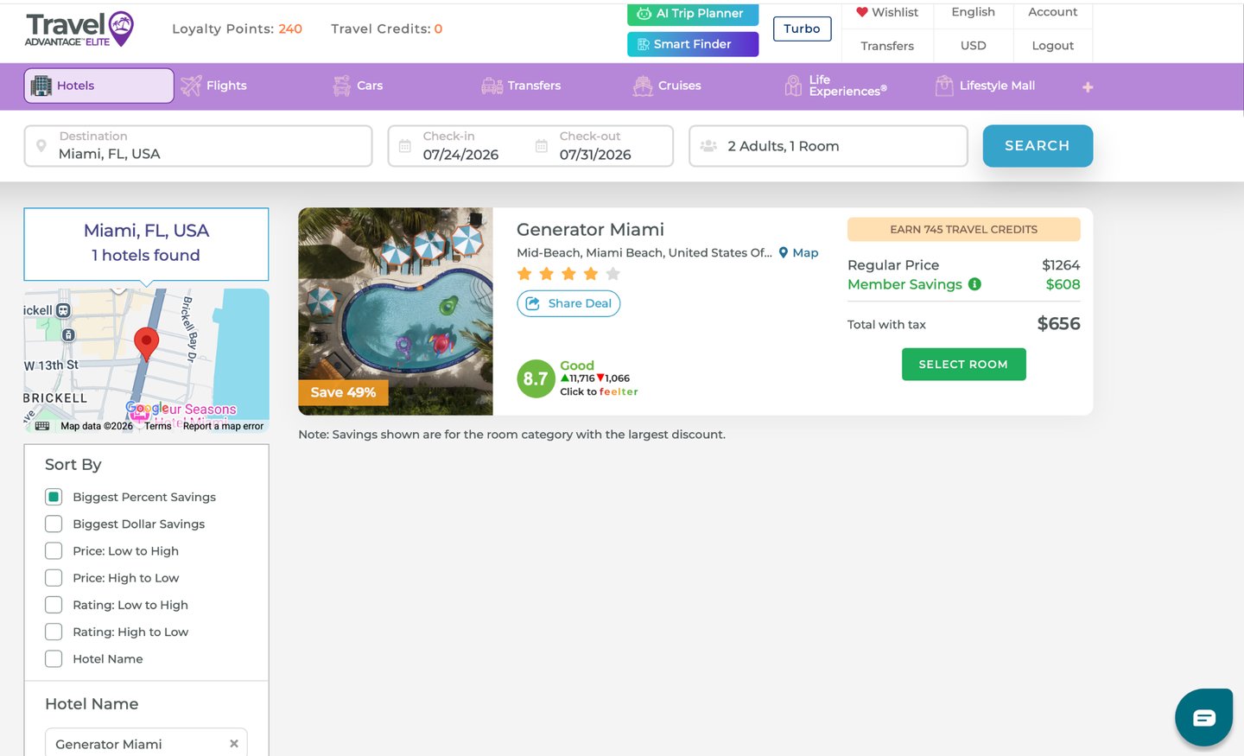Image resolution: width=1244 pixels, height=756 pixels.
Task: Open the Transfers link in the top header
Action: point(887,46)
